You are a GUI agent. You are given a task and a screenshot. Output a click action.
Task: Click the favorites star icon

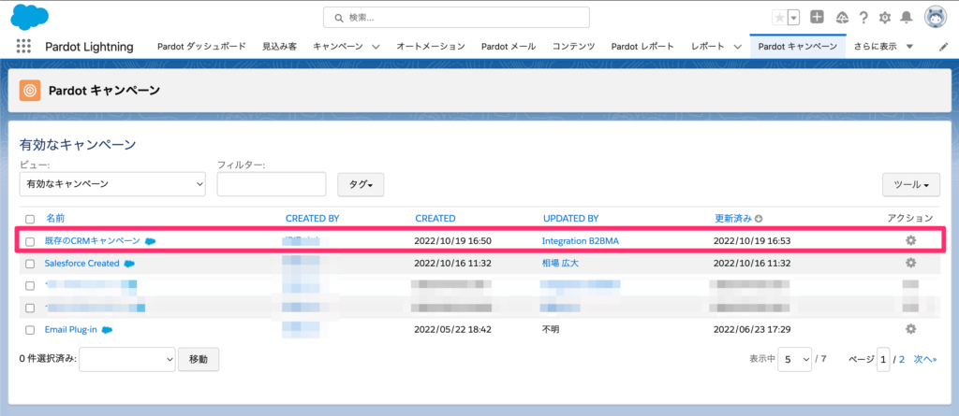[x=779, y=18]
